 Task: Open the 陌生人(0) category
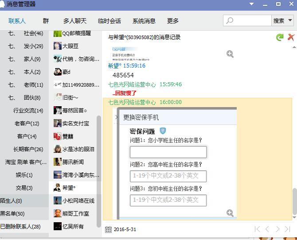point(24,201)
